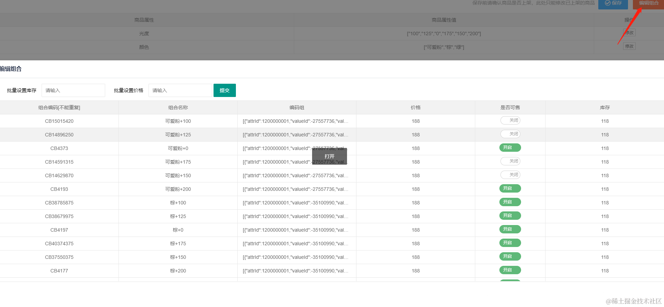Click combination name 棕+100
The image size is (664, 307).
pyautogui.click(x=178, y=203)
